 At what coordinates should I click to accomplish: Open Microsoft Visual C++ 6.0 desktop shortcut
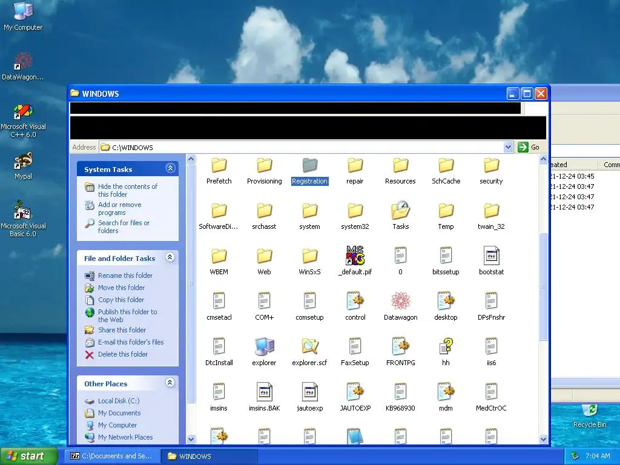pyautogui.click(x=23, y=120)
